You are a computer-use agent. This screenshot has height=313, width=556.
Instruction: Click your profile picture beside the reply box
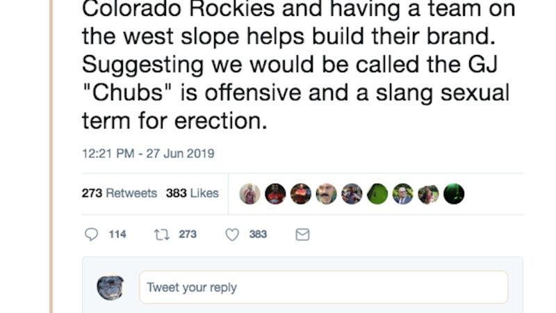point(111,287)
